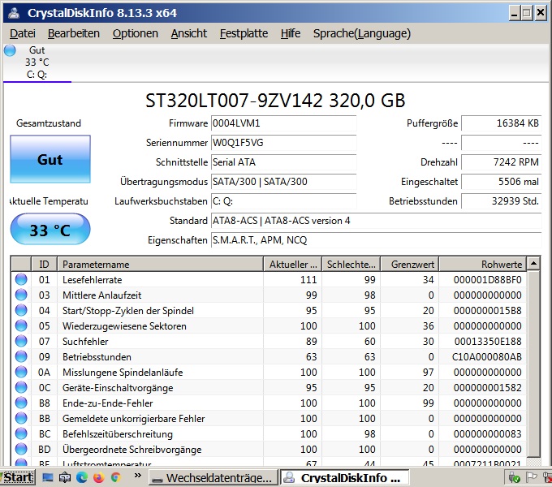Image resolution: width=552 pixels, height=487 pixels.
Task: Click the status circle for Befehlszeitüberschreitung
Action: pos(21,434)
